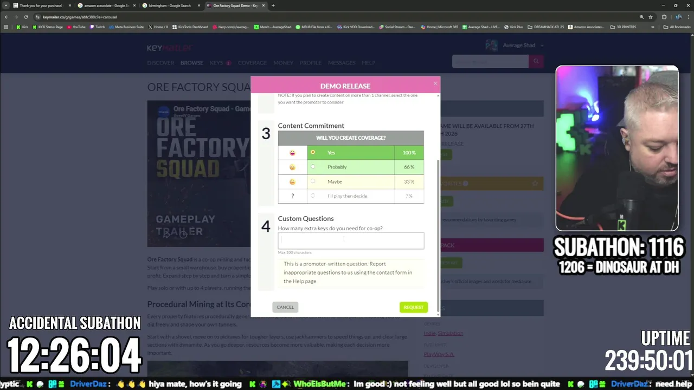The width and height of the screenshot is (694, 390).
Task: Open the Help menu in Keymailer
Action: click(x=369, y=63)
